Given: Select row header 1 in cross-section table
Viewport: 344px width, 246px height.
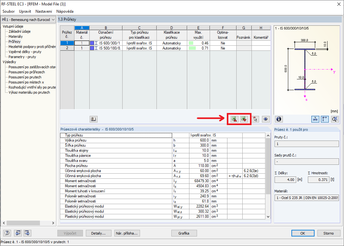Looking at the screenshot, I should pyautogui.click(x=67, y=43).
